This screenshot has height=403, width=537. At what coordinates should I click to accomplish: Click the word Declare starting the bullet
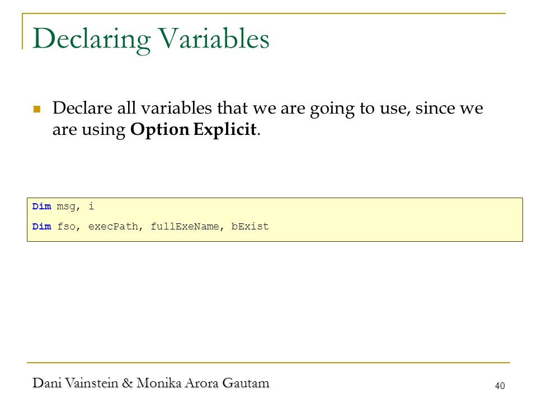pyautogui.click(x=82, y=108)
